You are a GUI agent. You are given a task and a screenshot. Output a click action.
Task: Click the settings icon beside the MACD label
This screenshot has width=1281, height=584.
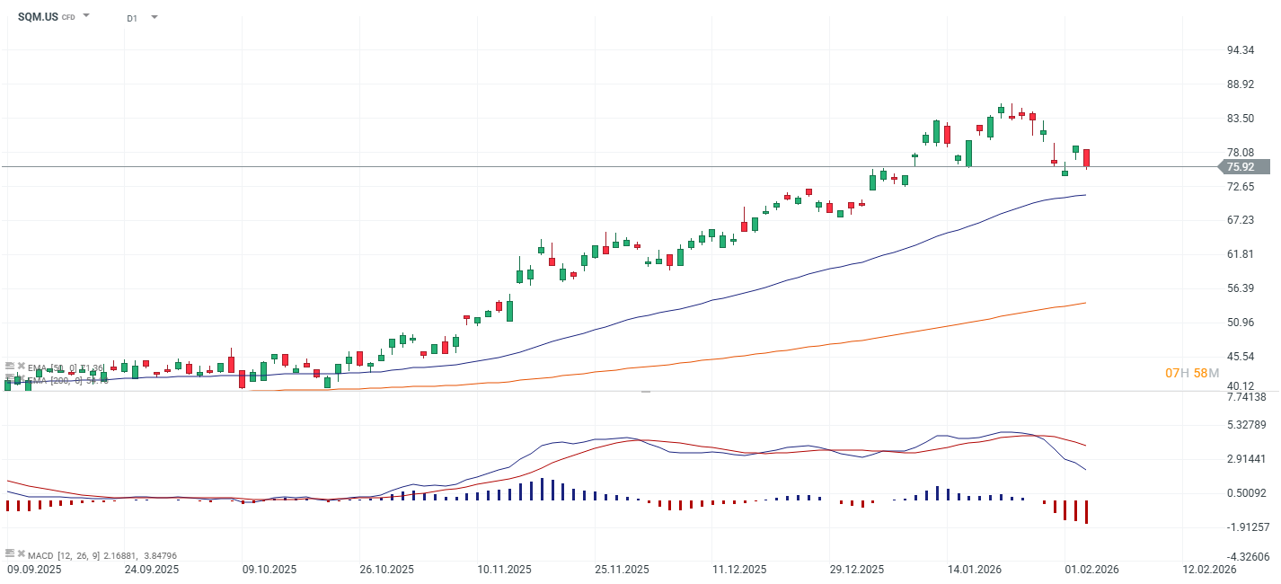(10, 554)
